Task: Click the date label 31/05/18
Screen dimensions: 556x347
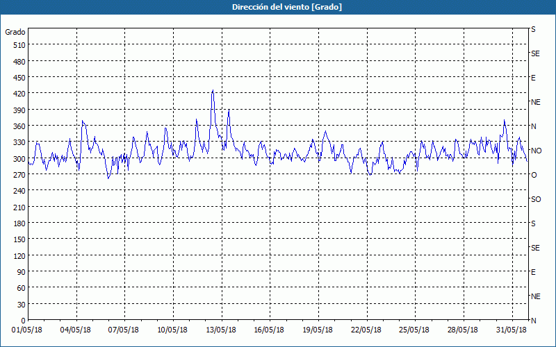Action: pos(512,330)
